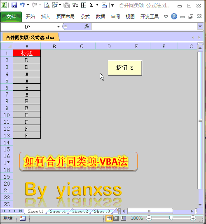Undo the last action
The height and width of the screenshot is (224, 206).
tap(22, 5)
